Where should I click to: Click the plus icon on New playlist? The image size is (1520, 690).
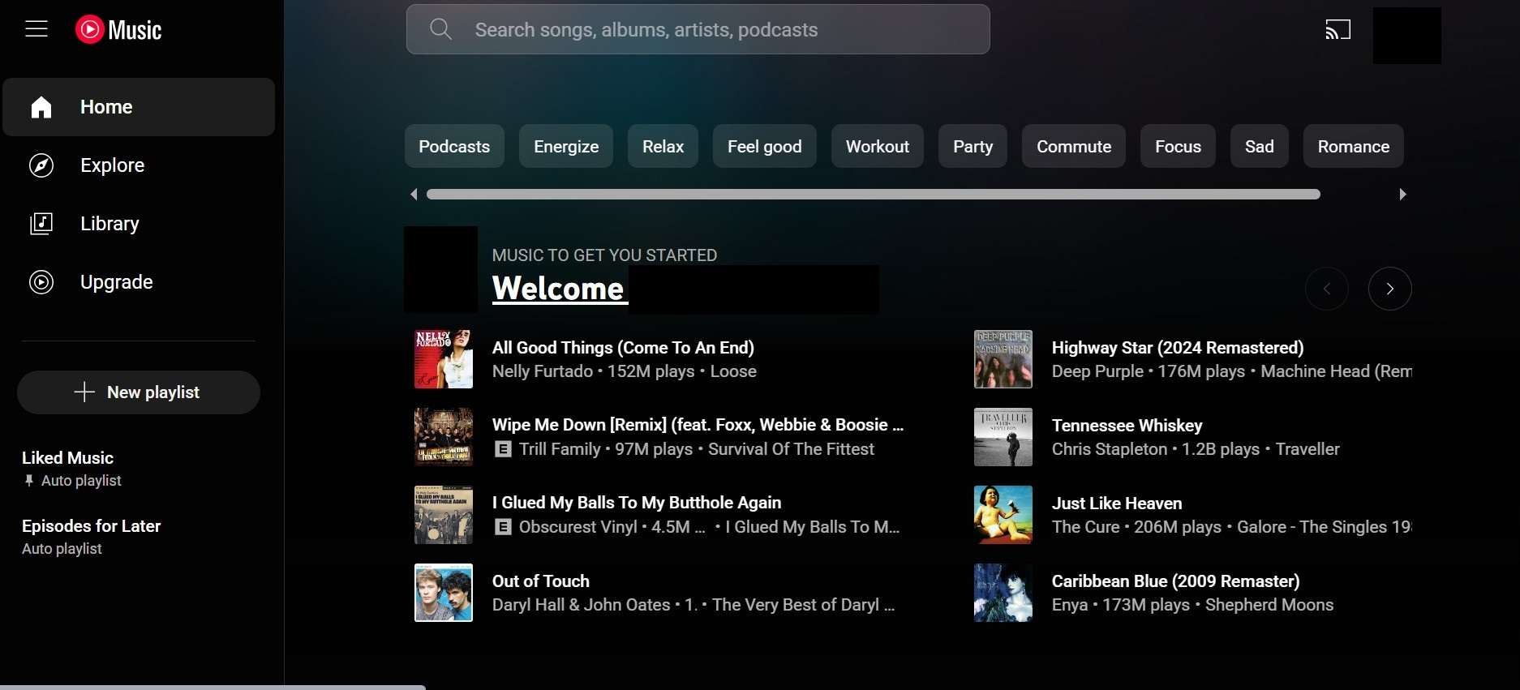(84, 392)
